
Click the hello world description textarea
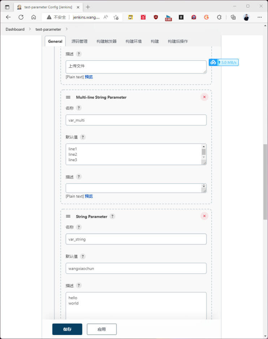click(x=136, y=306)
